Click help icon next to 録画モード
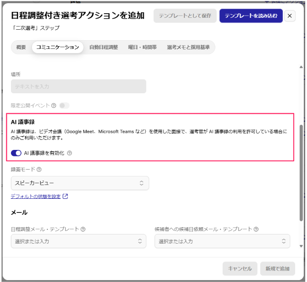Viewport: 307px width, 282px height. 39,170
